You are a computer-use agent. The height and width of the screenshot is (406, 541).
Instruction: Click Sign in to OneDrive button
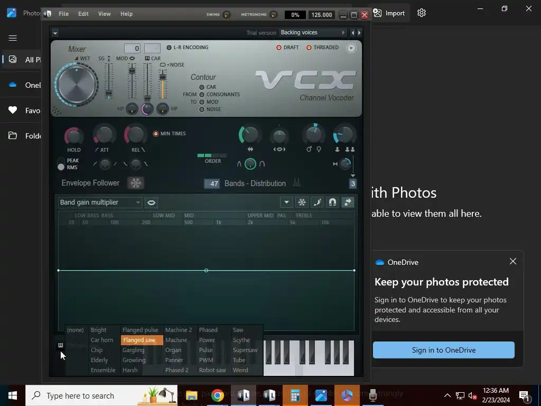tap(443, 350)
